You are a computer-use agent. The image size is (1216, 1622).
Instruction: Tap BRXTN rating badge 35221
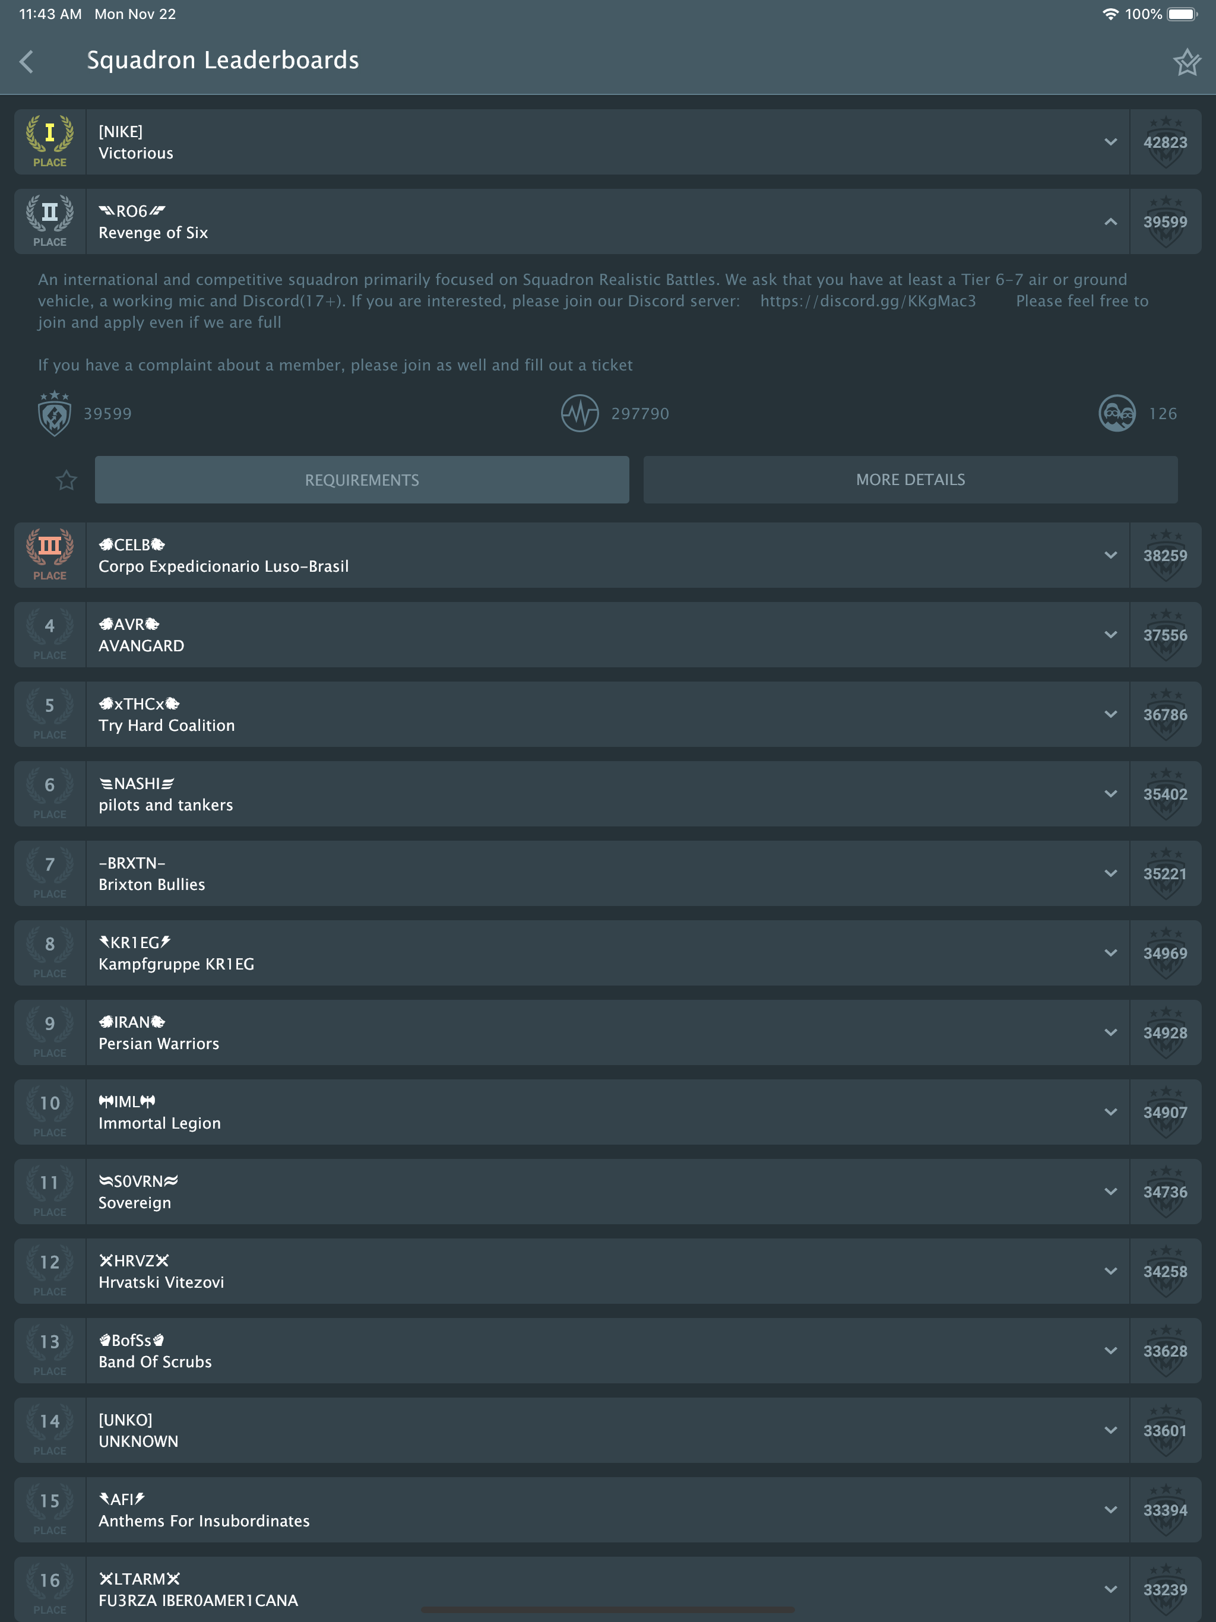1166,873
